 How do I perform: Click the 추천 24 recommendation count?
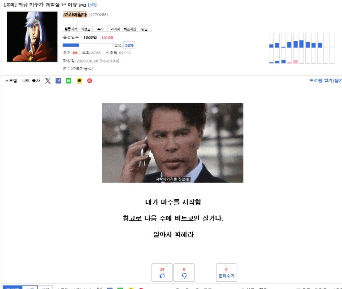[70, 53]
